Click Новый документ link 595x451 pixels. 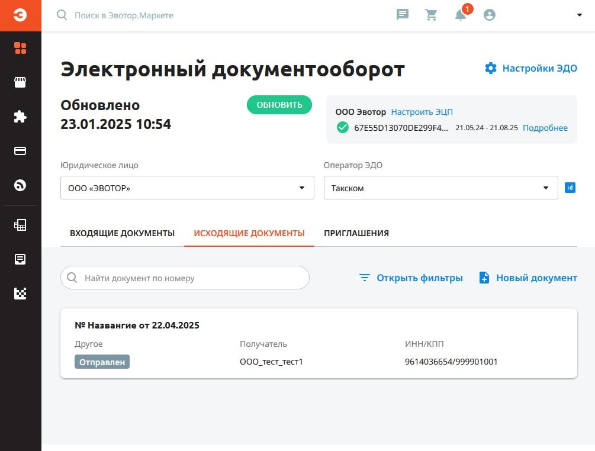tap(536, 278)
